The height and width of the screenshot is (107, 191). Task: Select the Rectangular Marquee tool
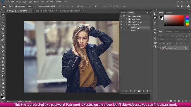[3, 18]
